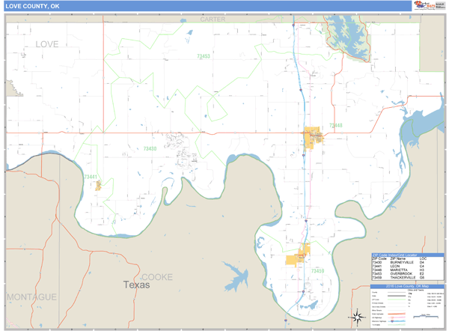
Task: Click the 2016 Love County, OK Map header
Action: (x=407, y=286)
